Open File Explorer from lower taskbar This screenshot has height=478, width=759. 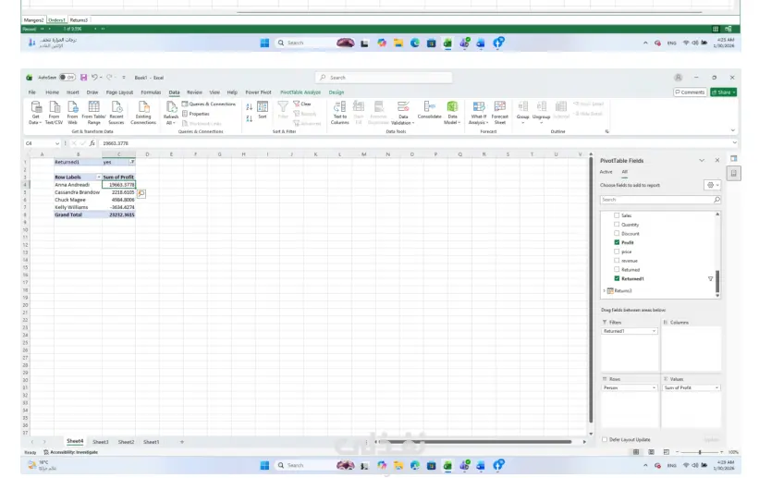398,465
